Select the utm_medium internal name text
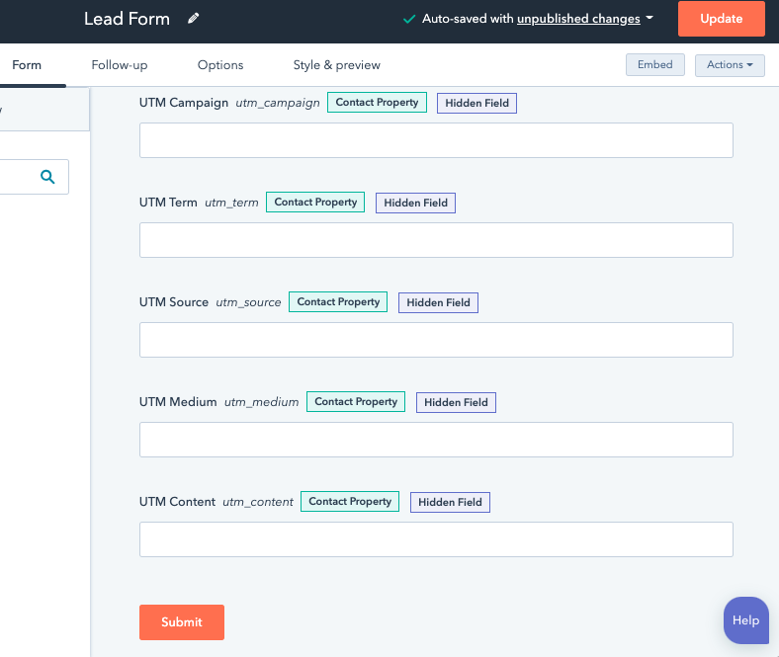The width and height of the screenshot is (779, 657). (x=261, y=402)
